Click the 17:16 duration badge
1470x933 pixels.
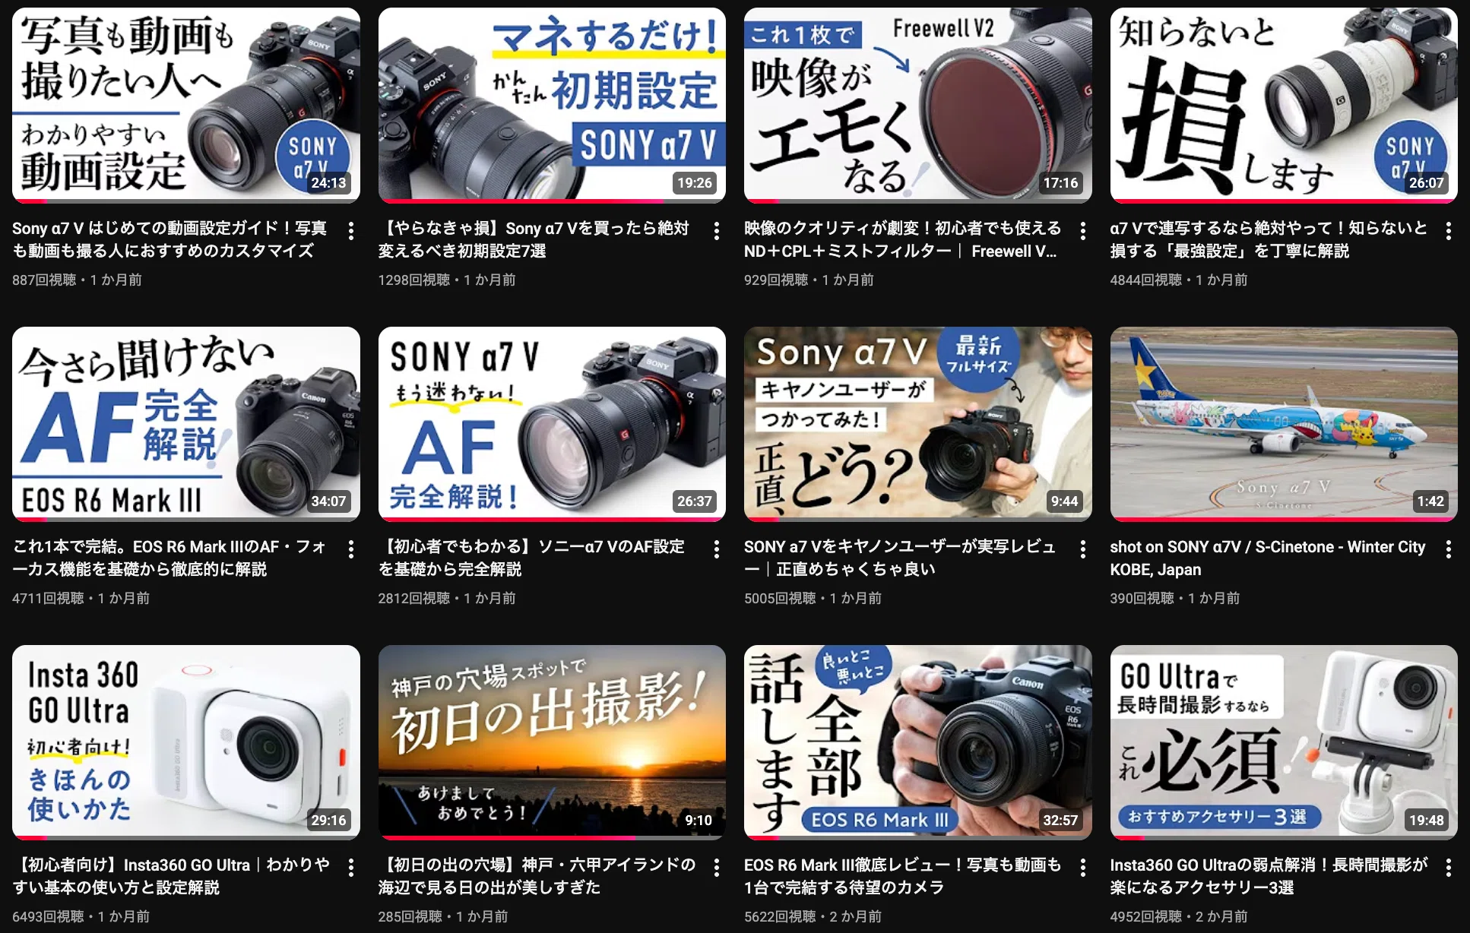1060,183
